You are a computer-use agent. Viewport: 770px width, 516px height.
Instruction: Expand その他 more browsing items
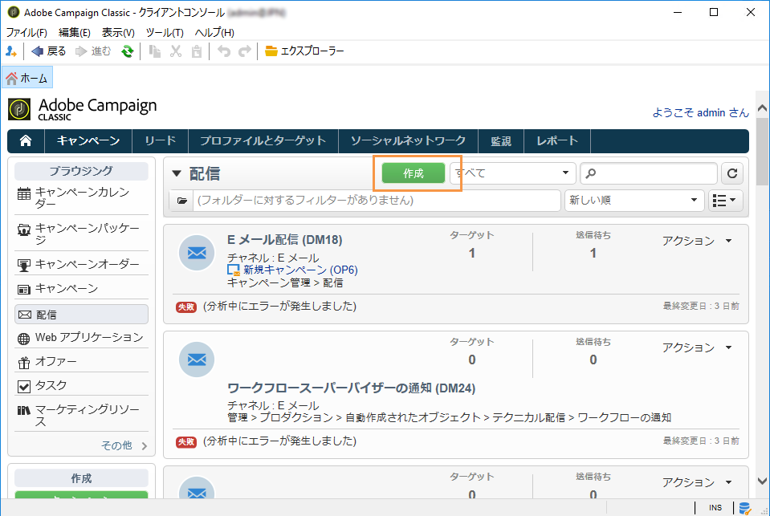tap(124, 445)
